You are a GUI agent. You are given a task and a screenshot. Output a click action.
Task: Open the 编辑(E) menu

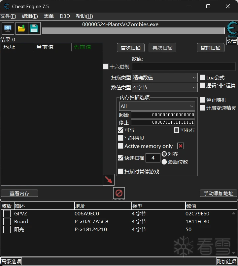click(x=30, y=16)
